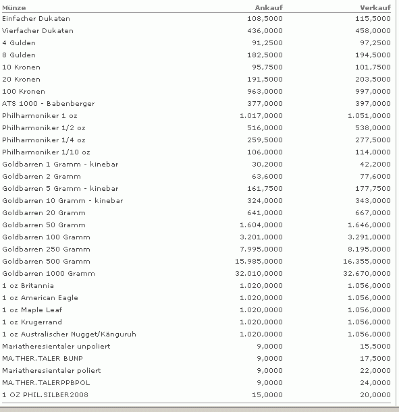Viewport: 399px width, 412px height.
Task: Click Verkauf price 1.051,0000 of Philharmoniker
Action: click(369, 116)
